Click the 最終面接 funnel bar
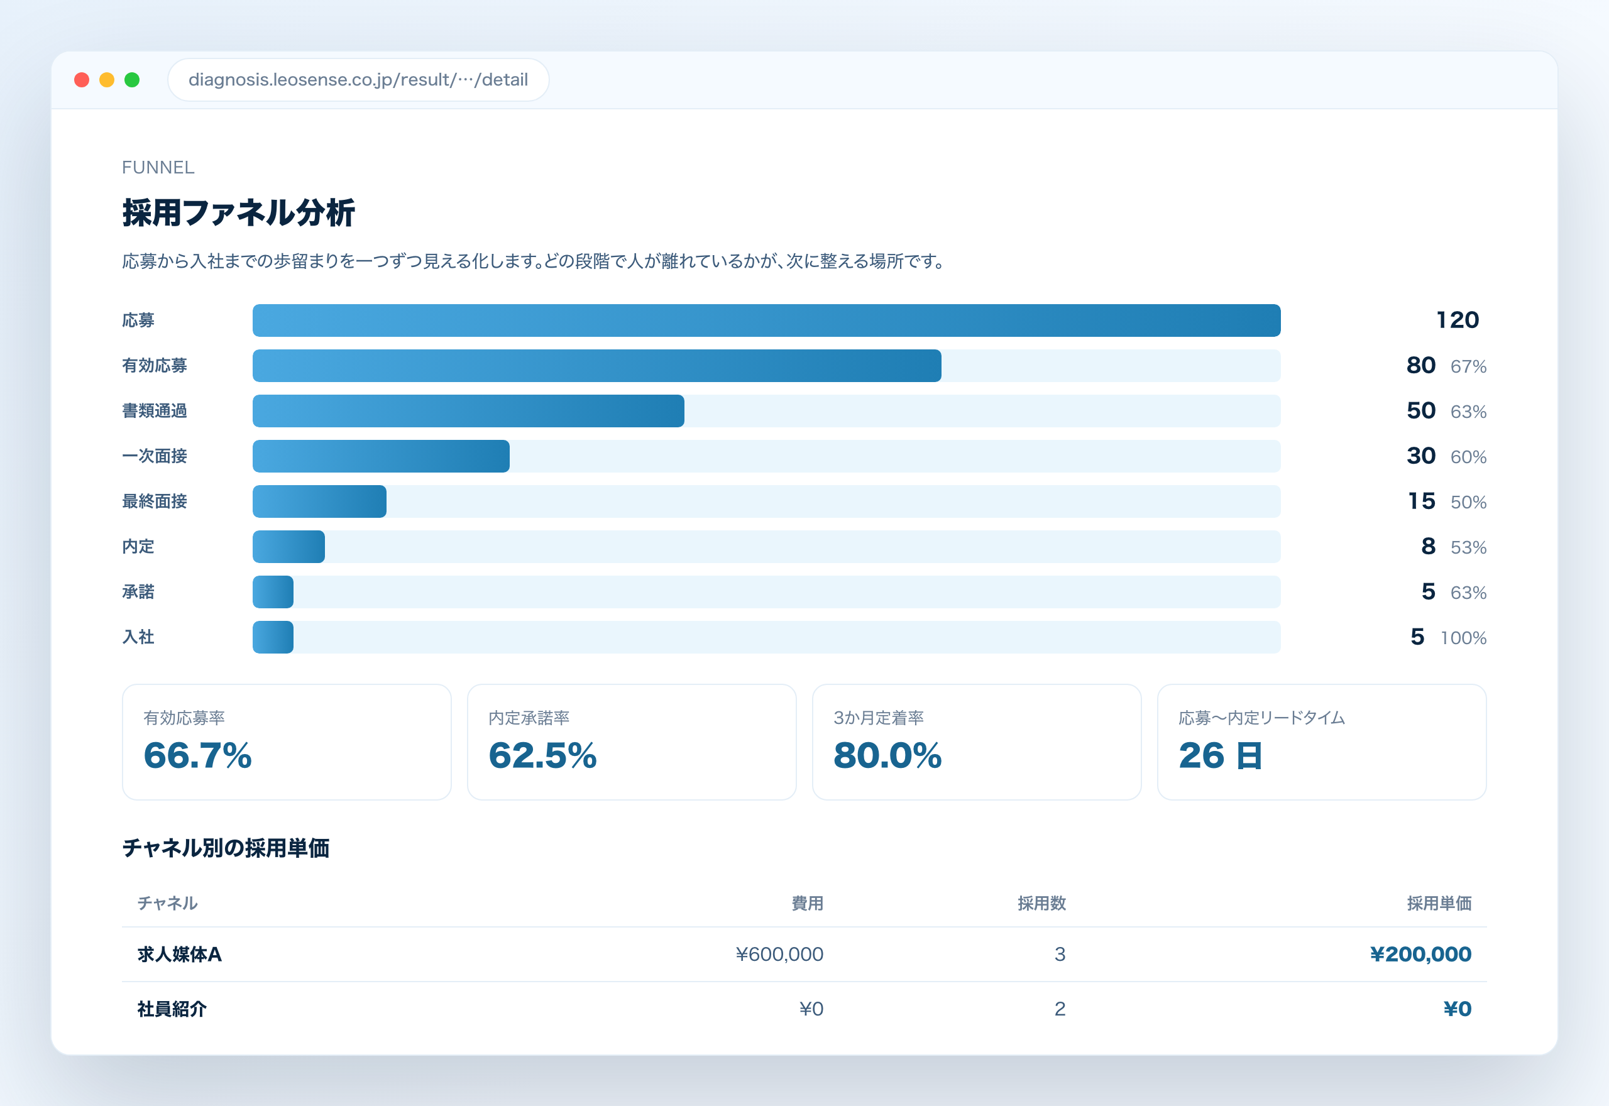This screenshot has height=1106, width=1609. tap(319, 501)
